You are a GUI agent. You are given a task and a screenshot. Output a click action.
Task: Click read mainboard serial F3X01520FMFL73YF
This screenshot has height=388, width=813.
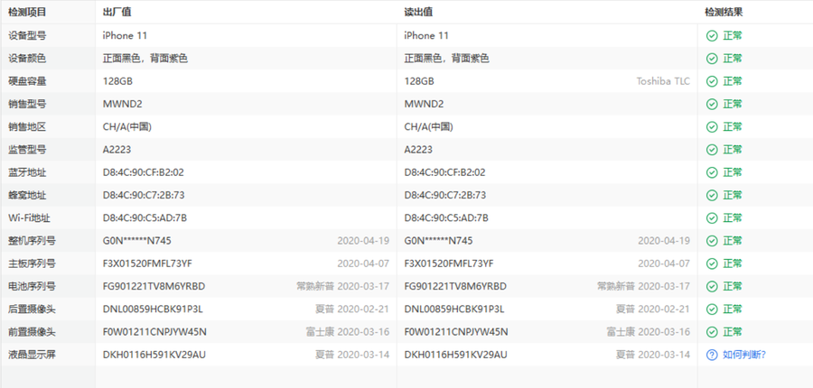449,263
